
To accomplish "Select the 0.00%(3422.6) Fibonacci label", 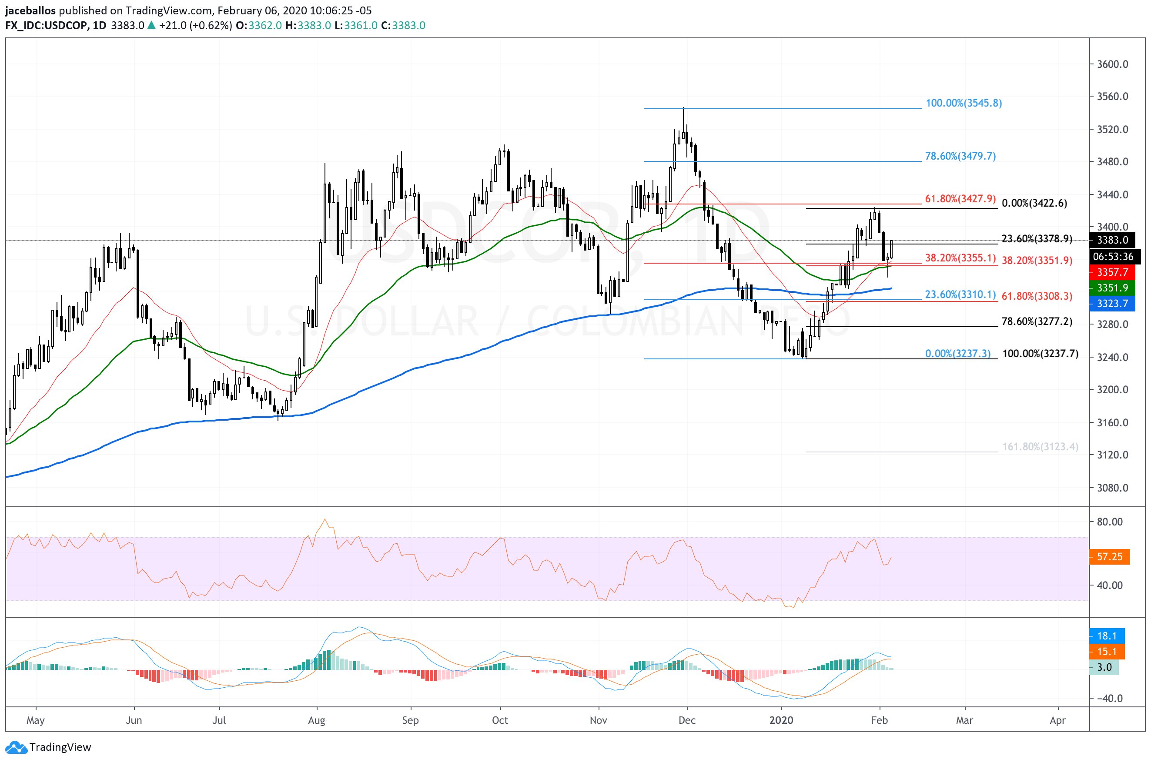I will [x=1035, y=203].
